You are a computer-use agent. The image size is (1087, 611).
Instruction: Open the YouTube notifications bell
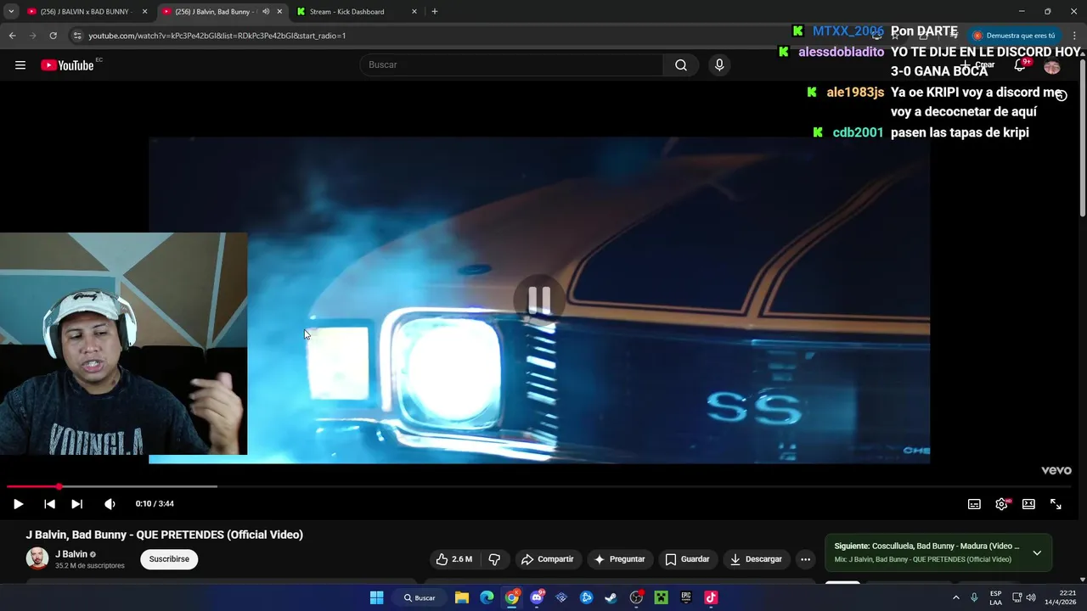point(1020,65)
